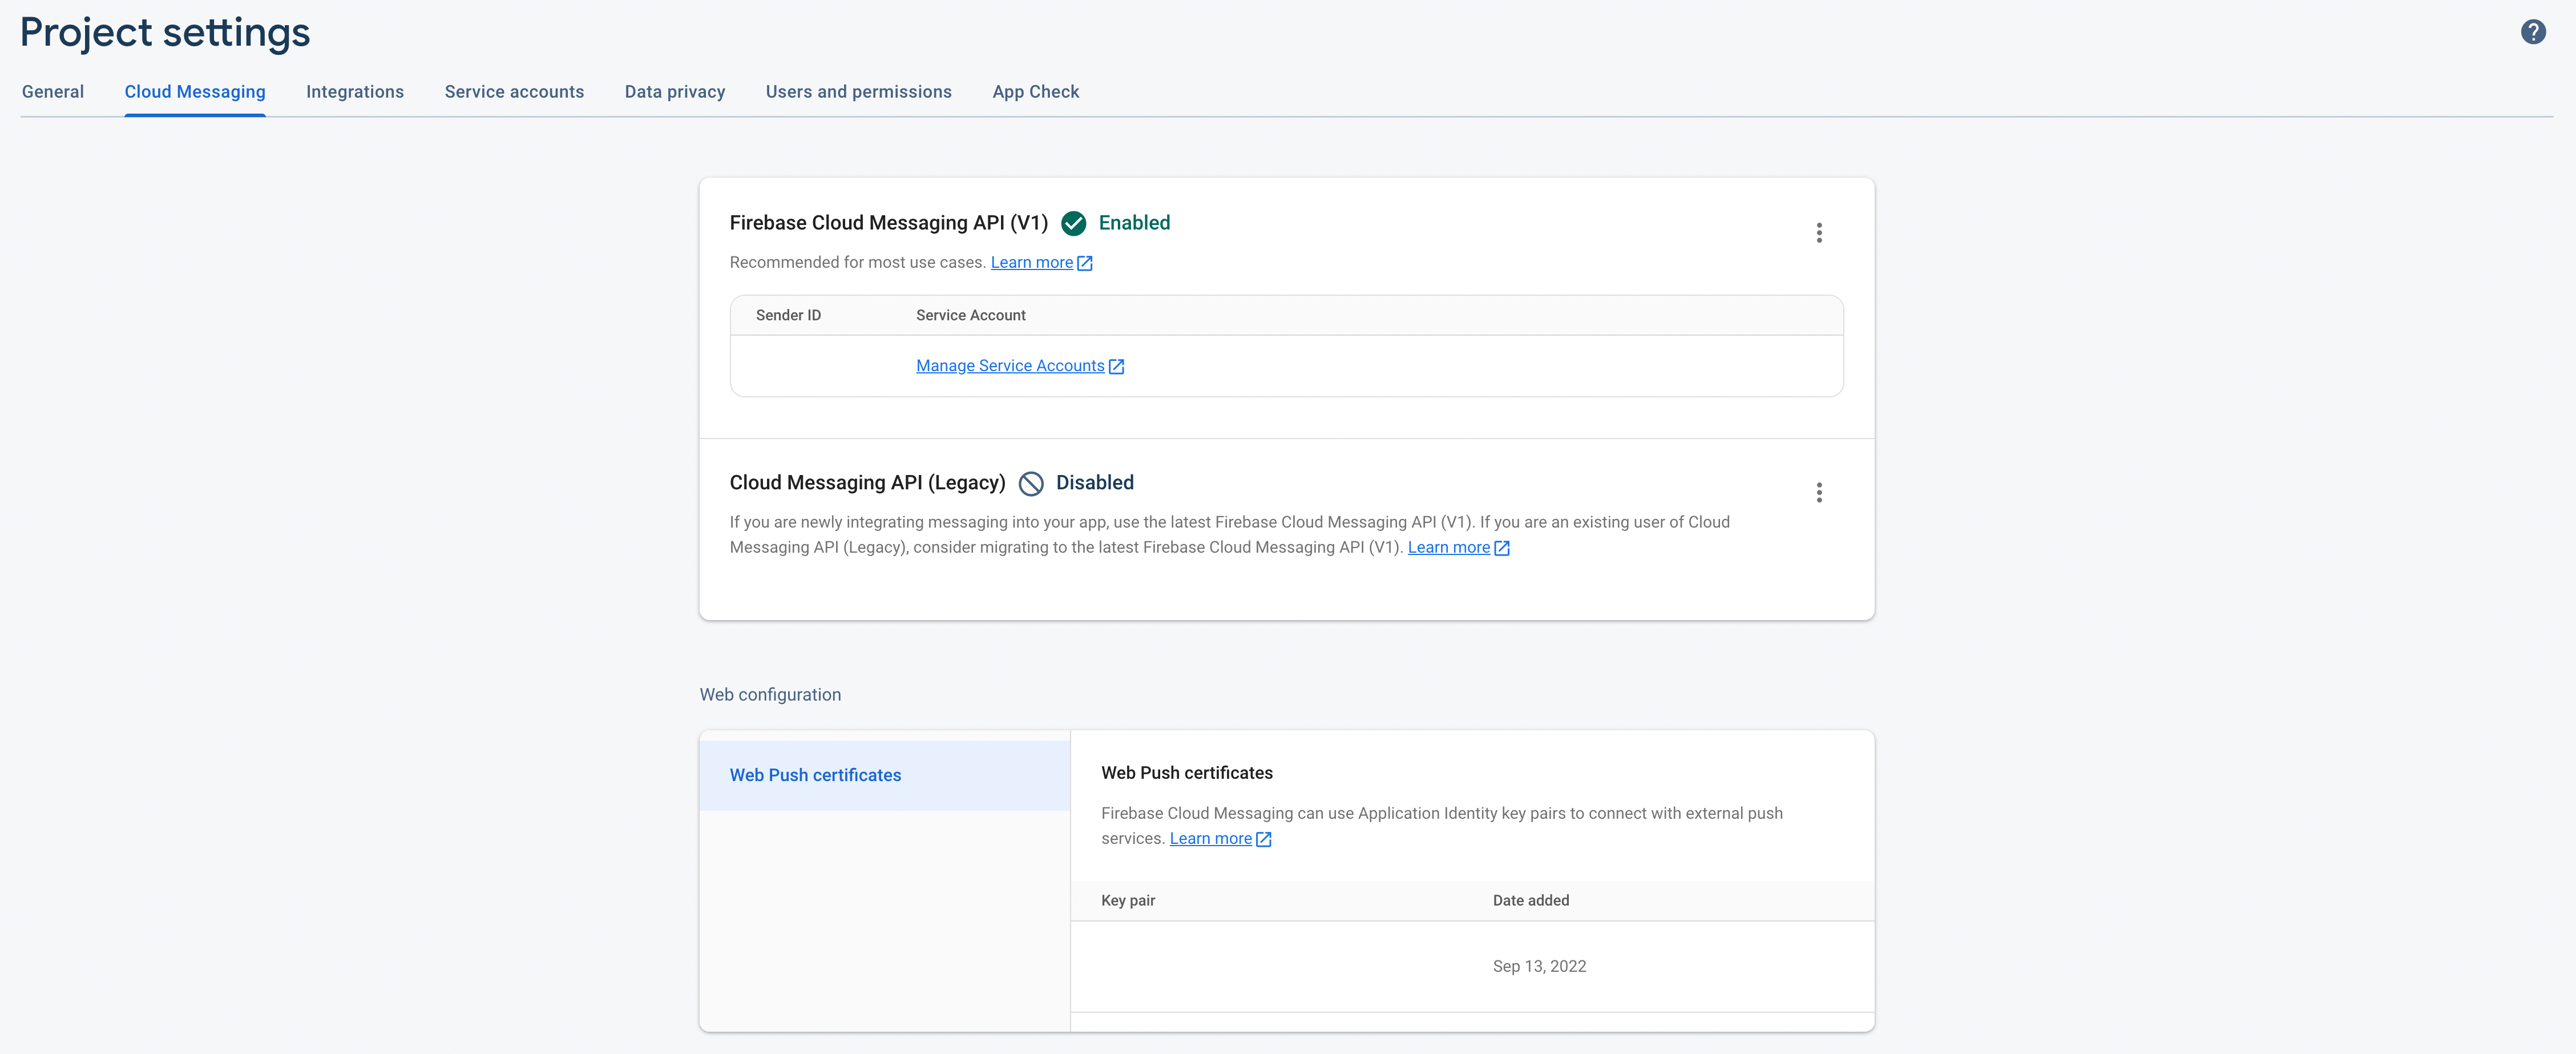Click the Project settings page title

click(x=165, y=33)
